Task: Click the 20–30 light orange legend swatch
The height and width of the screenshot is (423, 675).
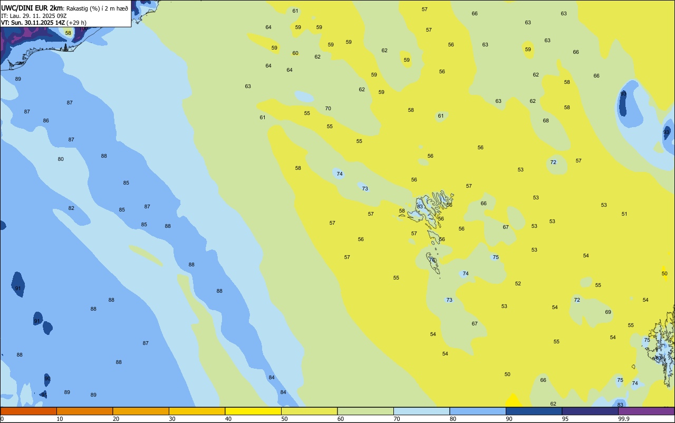Action: coord(141,411)
